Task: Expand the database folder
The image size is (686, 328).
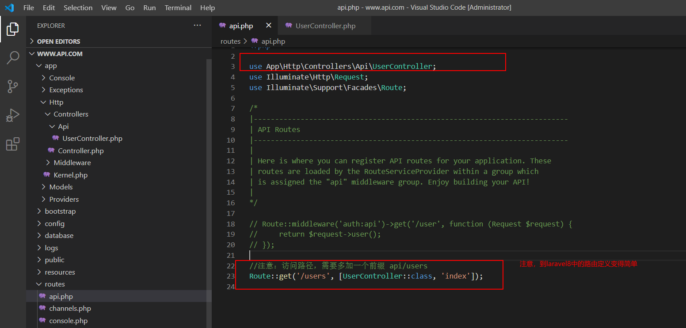Action: click(39, 235)
